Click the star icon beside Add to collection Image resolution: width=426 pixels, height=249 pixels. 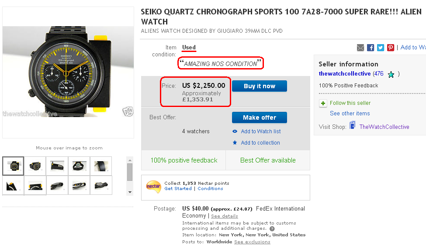tap(235, 143)
